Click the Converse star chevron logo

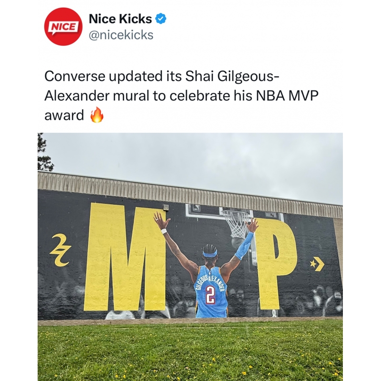(317, 263)
